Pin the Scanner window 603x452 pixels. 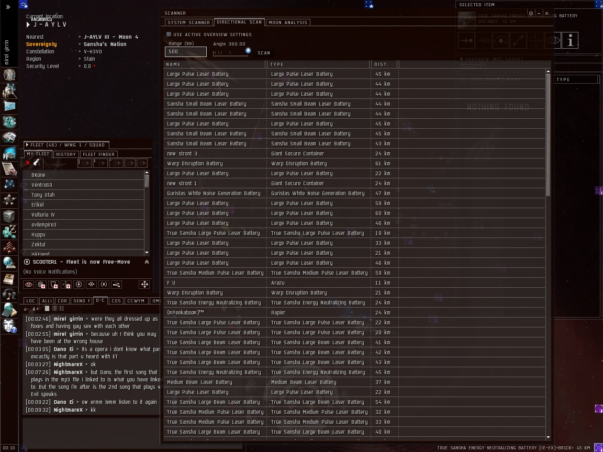coord(531,13)
